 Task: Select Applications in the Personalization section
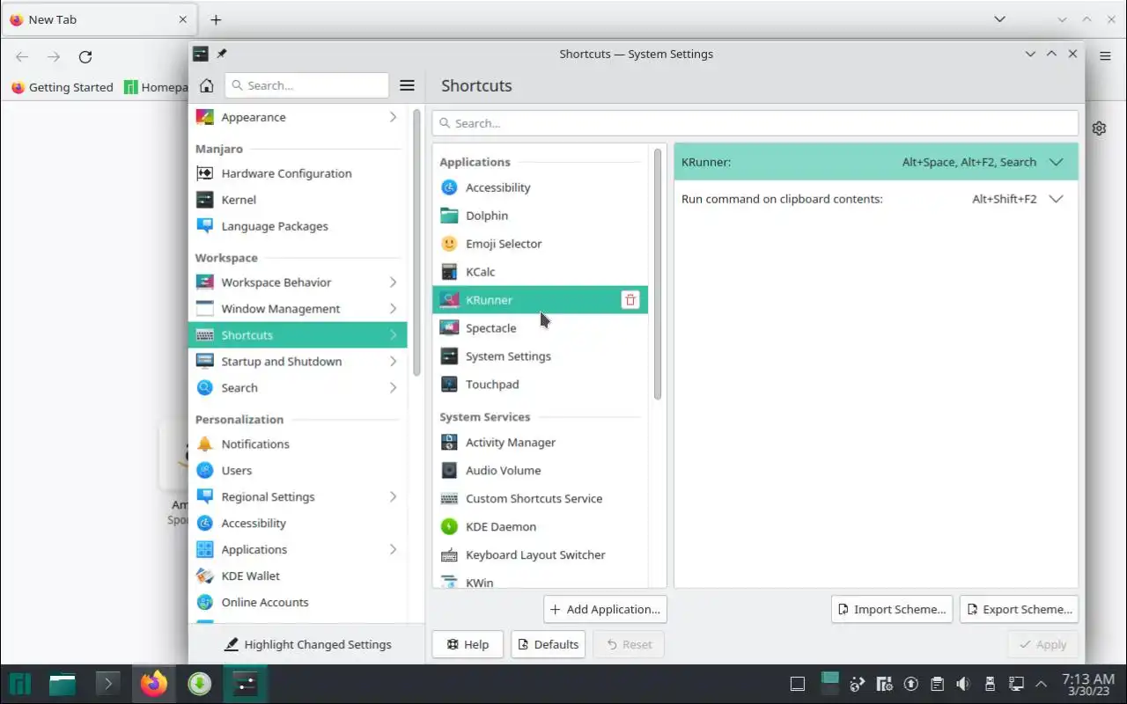point(298,550)
